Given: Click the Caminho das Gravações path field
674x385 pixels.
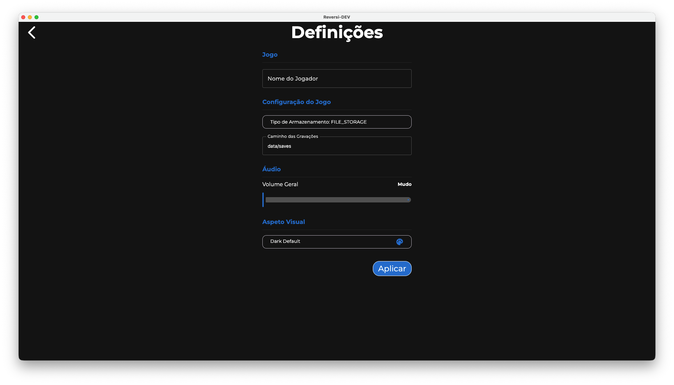Looking at the screenshot, I should (337, 146).
